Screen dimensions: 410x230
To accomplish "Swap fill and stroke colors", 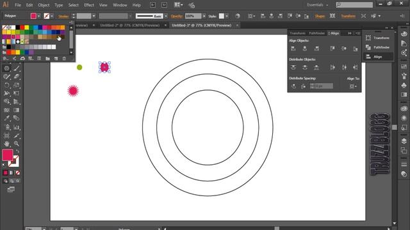I will 17,151.
